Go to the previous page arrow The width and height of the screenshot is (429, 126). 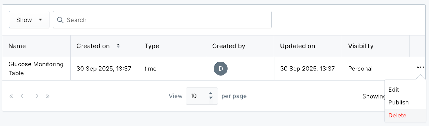tap(23, 96)
